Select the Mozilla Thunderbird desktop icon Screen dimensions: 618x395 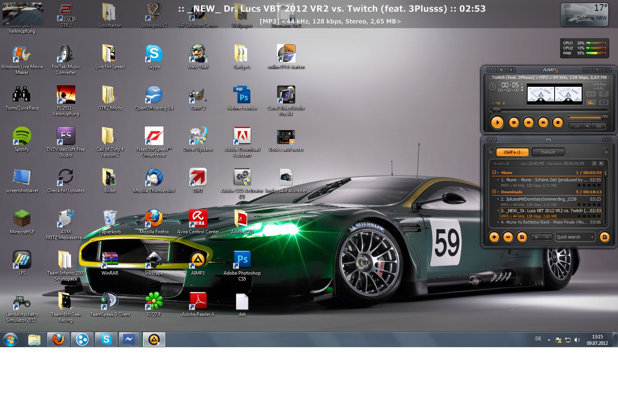[154, 181]
